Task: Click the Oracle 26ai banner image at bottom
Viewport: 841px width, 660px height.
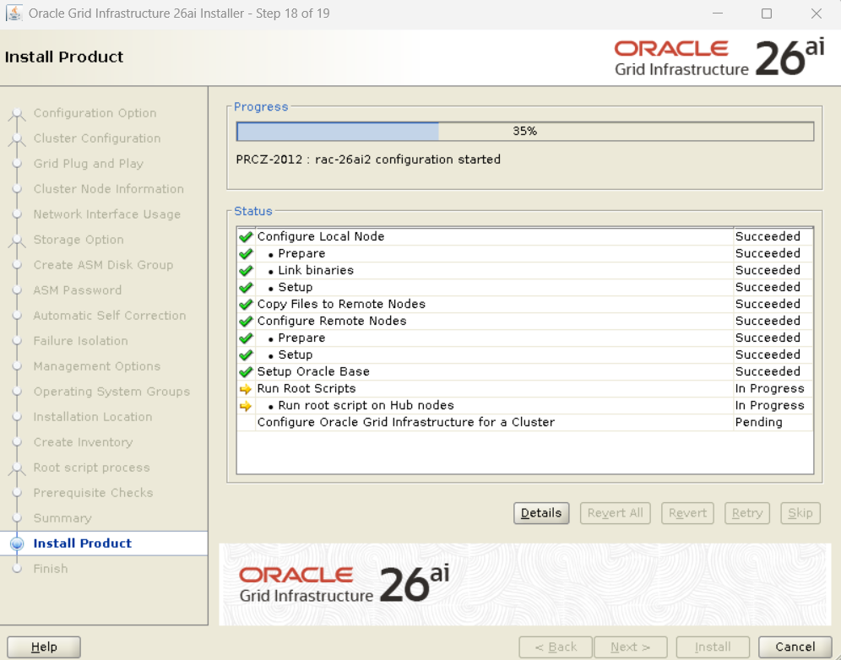Action: (524, 584)
